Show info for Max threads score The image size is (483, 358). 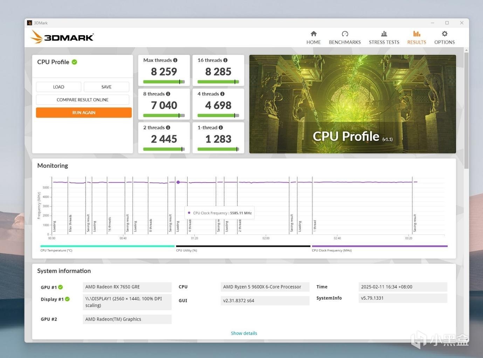tap(175, 60)
